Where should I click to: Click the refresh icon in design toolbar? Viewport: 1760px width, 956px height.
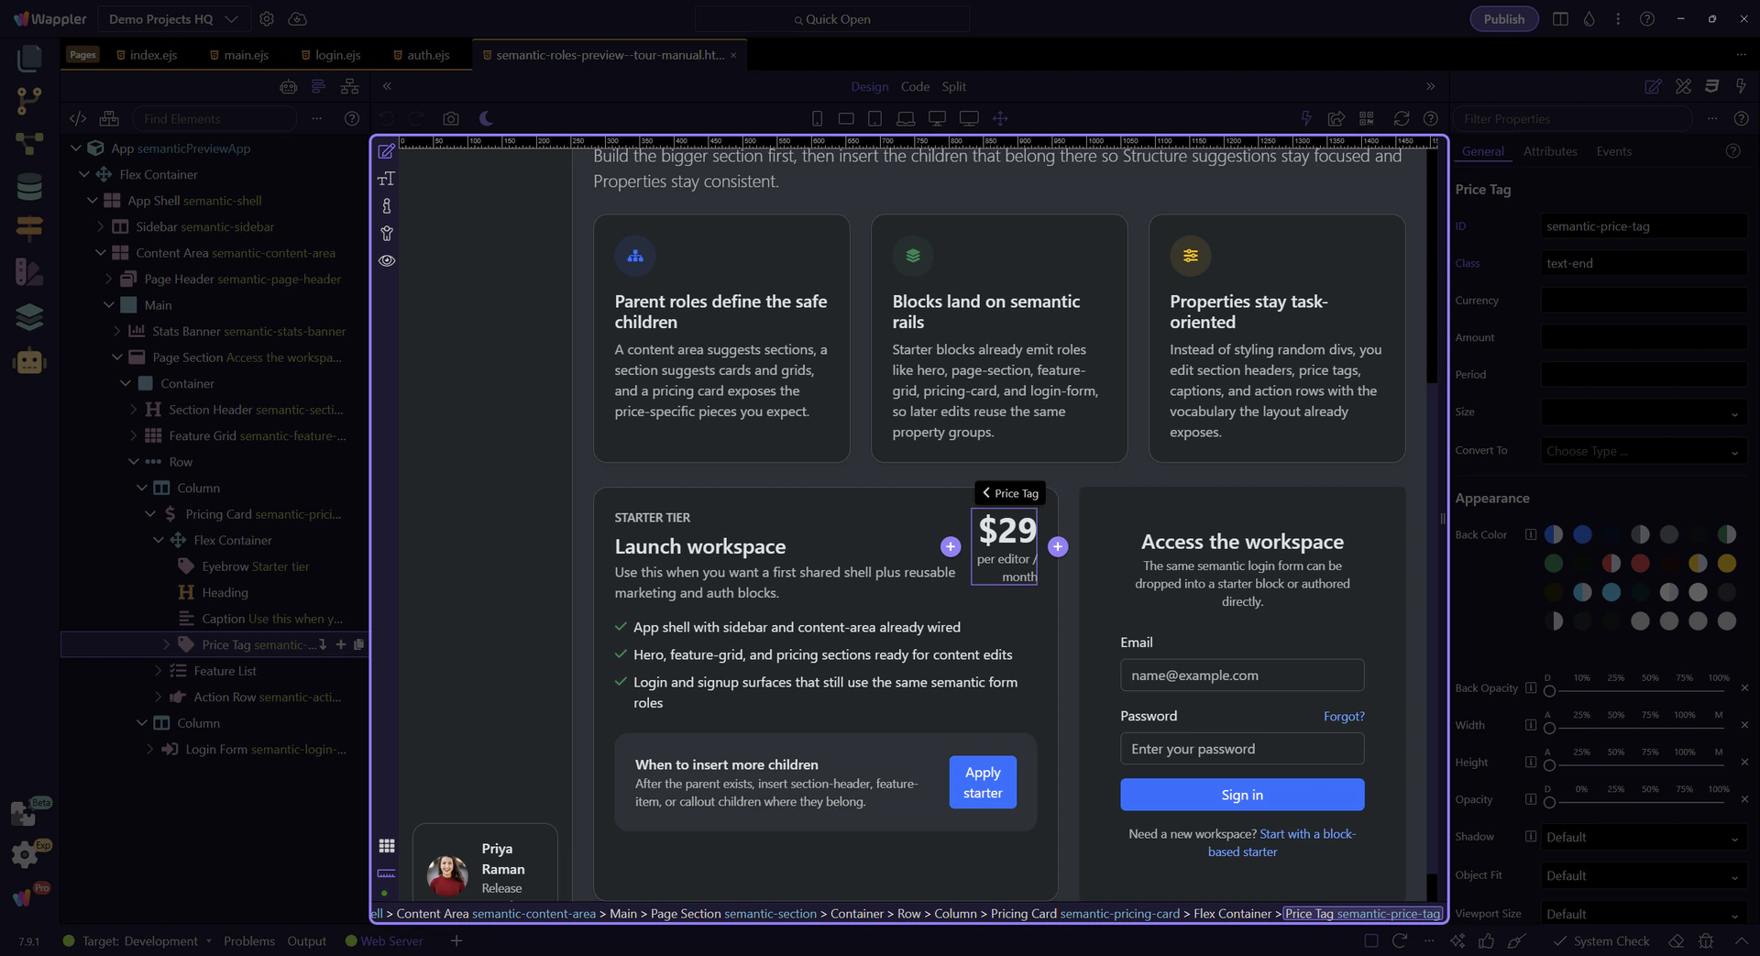coord(1401,119)
